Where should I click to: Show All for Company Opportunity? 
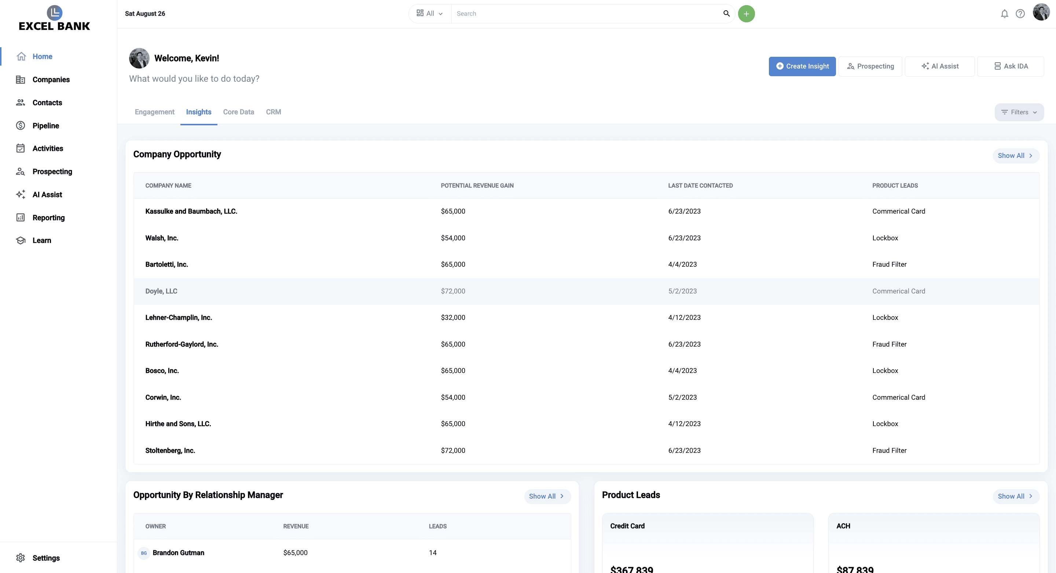coord(1015,156)
